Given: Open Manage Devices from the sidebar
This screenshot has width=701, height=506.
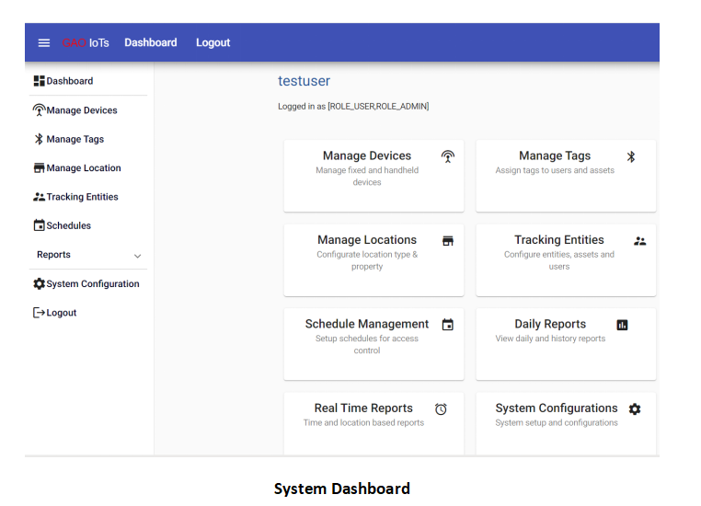Looking at the screenshot, I should click(81, 110).
